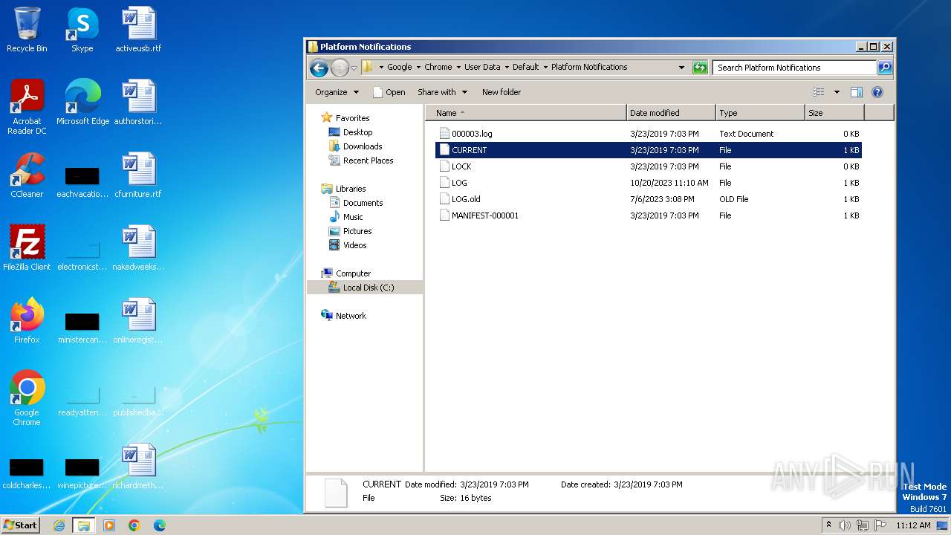Click New folder in toolbar
The height and width of the screenshot is (535, 951).
502,92
